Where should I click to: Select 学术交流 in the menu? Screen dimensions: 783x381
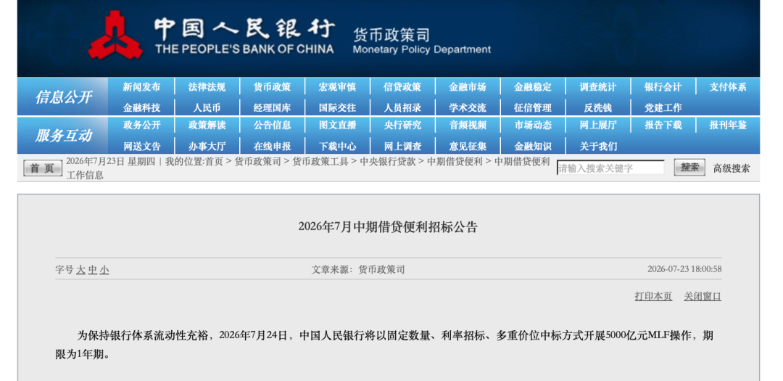point(468,107)
